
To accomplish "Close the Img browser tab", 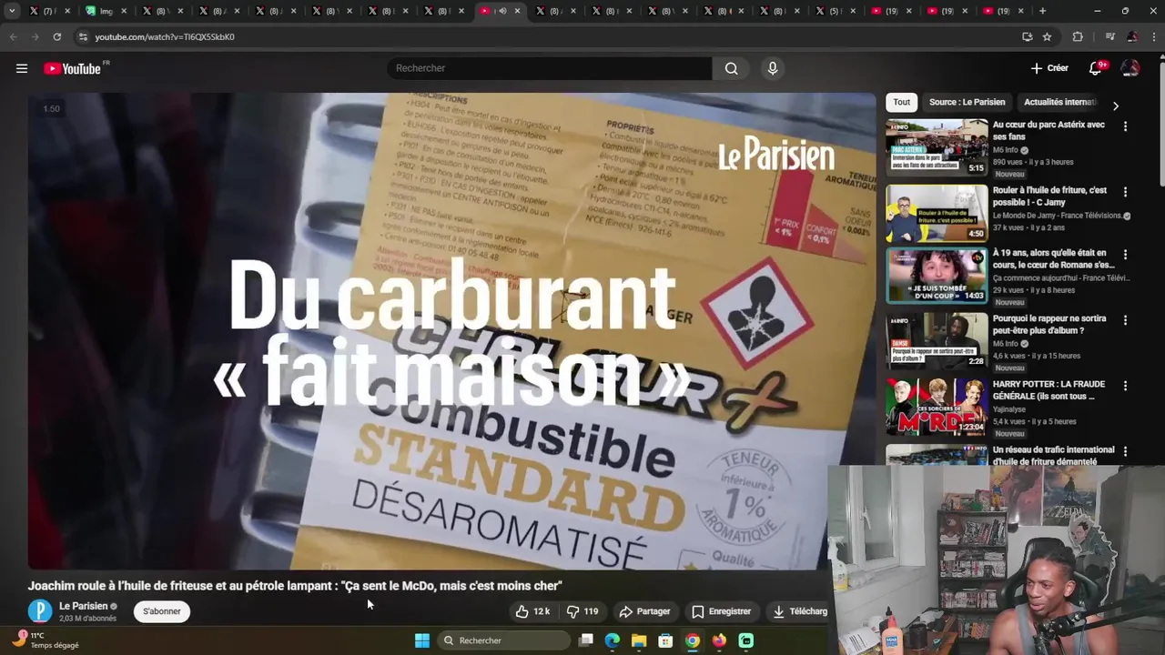I will point(123,11).
